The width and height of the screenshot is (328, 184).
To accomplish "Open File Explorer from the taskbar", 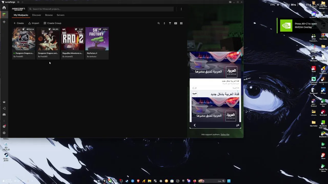I will click(x=149, y=181).
